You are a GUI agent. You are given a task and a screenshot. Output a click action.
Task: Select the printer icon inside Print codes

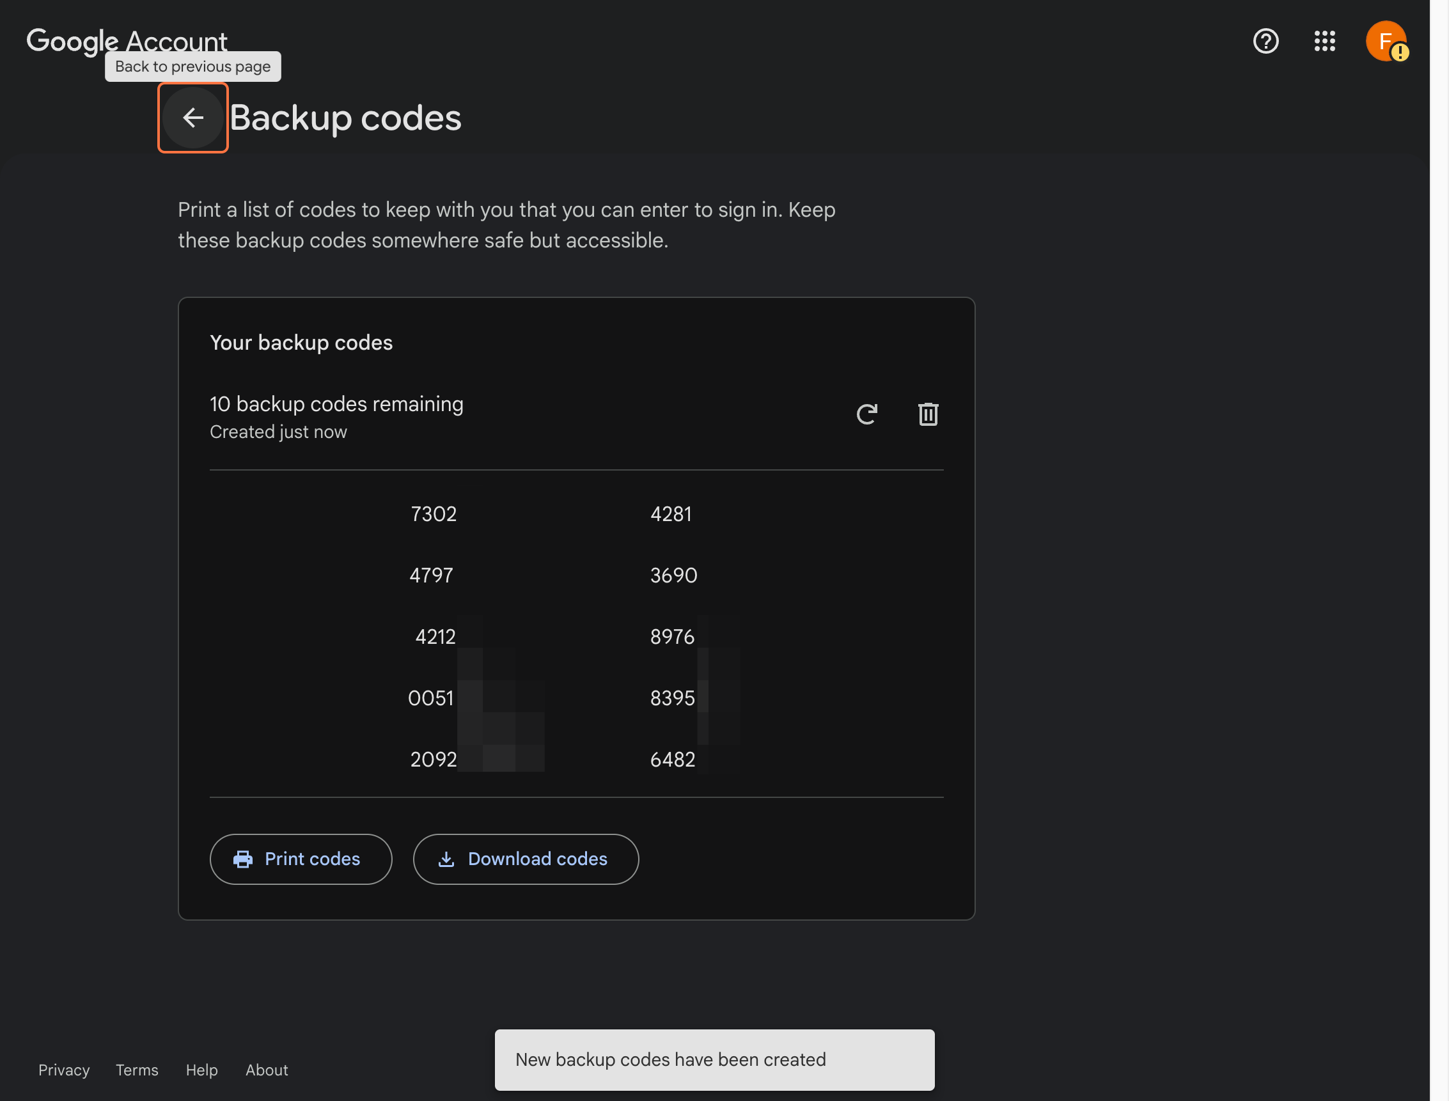click(243, 859)
